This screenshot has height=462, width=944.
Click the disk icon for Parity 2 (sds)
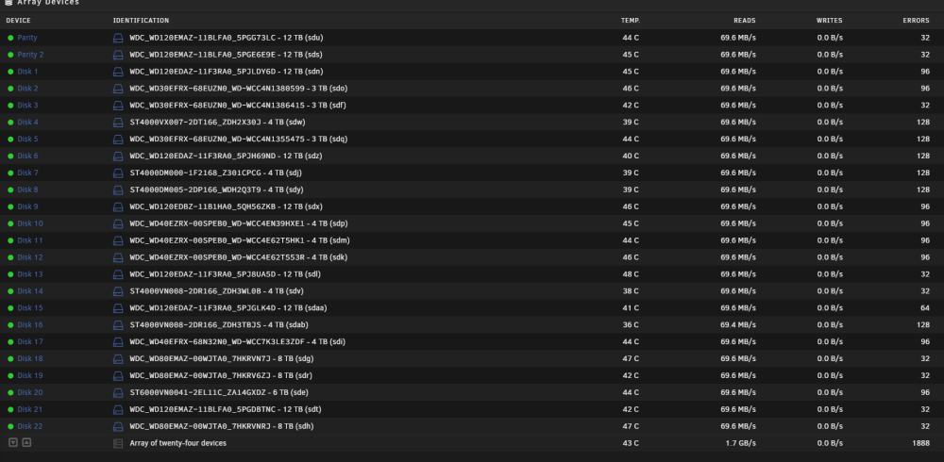(118, 55)
